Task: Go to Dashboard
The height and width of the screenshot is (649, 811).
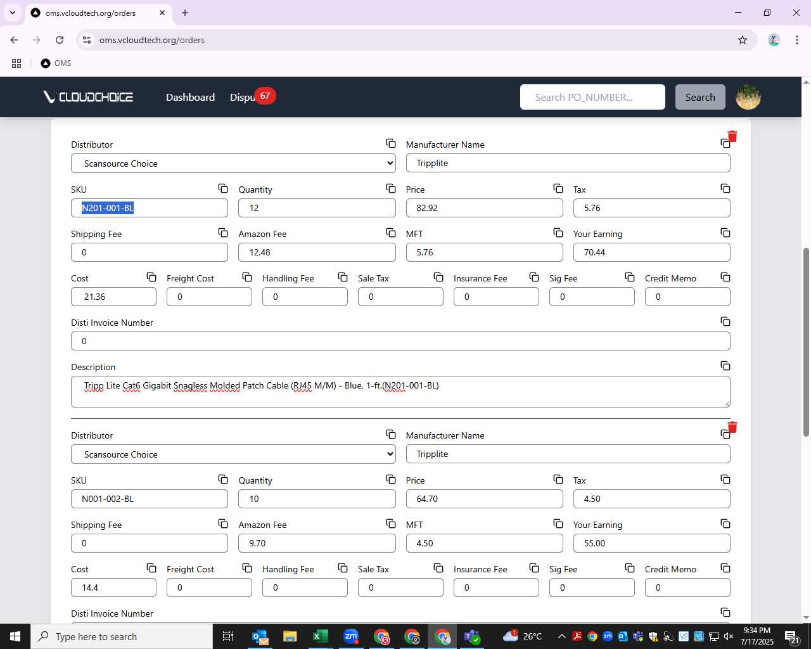Action: tap(190, 97)
